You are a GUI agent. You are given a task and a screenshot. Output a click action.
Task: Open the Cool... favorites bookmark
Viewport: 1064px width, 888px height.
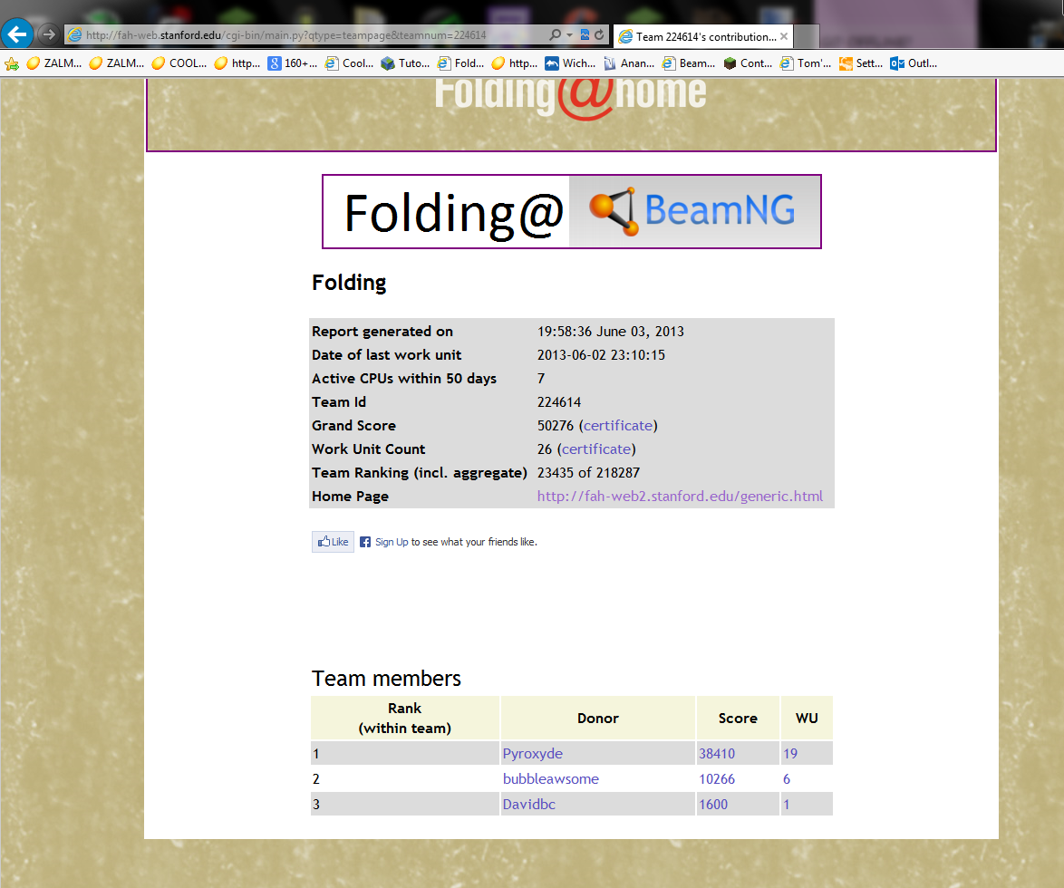pos(350,63)
